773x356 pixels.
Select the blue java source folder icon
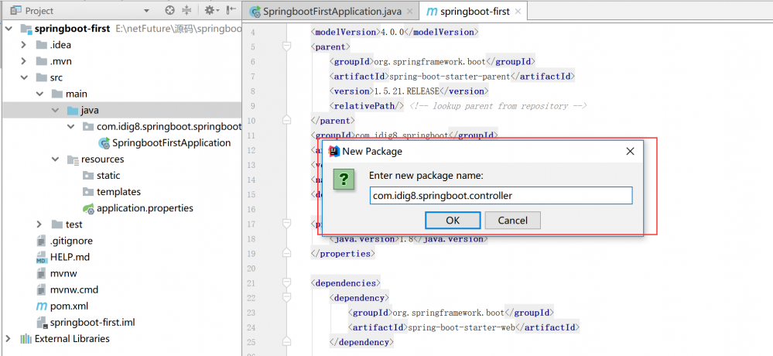(x=73, y=110)
